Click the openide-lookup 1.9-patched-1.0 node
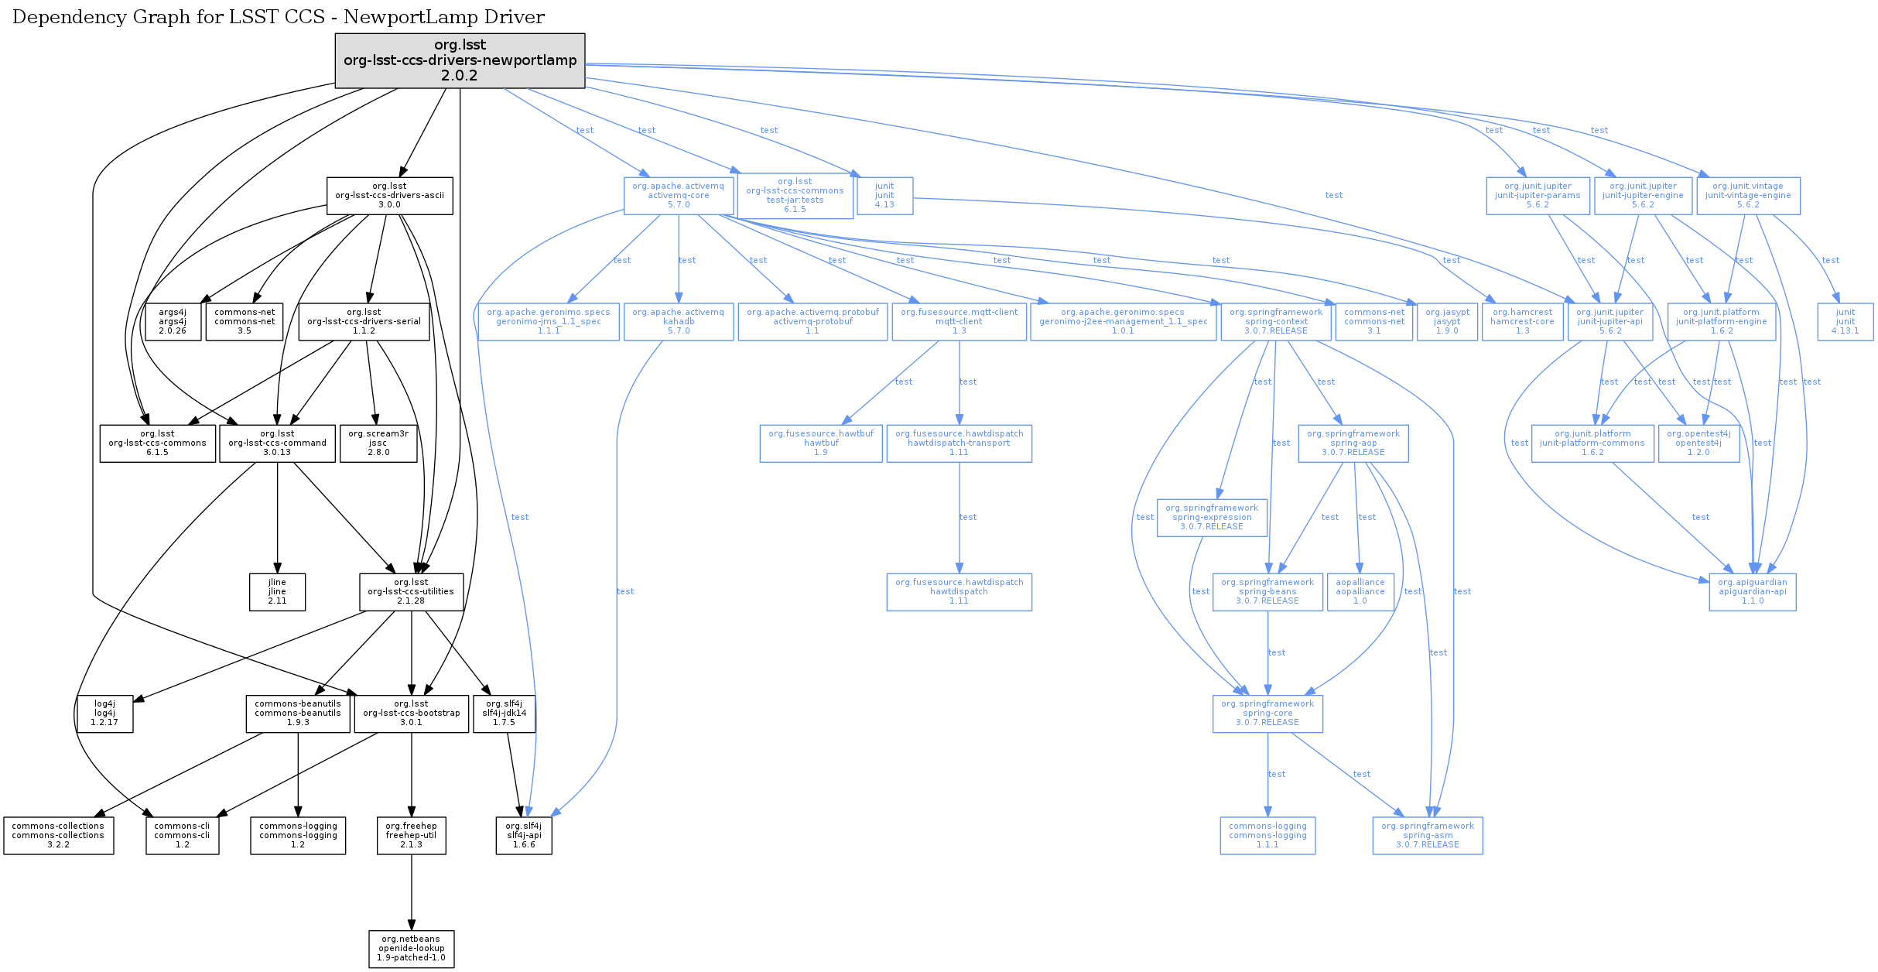 click(x=411, y=948)
